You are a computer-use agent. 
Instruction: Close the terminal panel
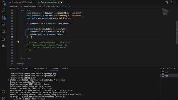coord(175,68)
